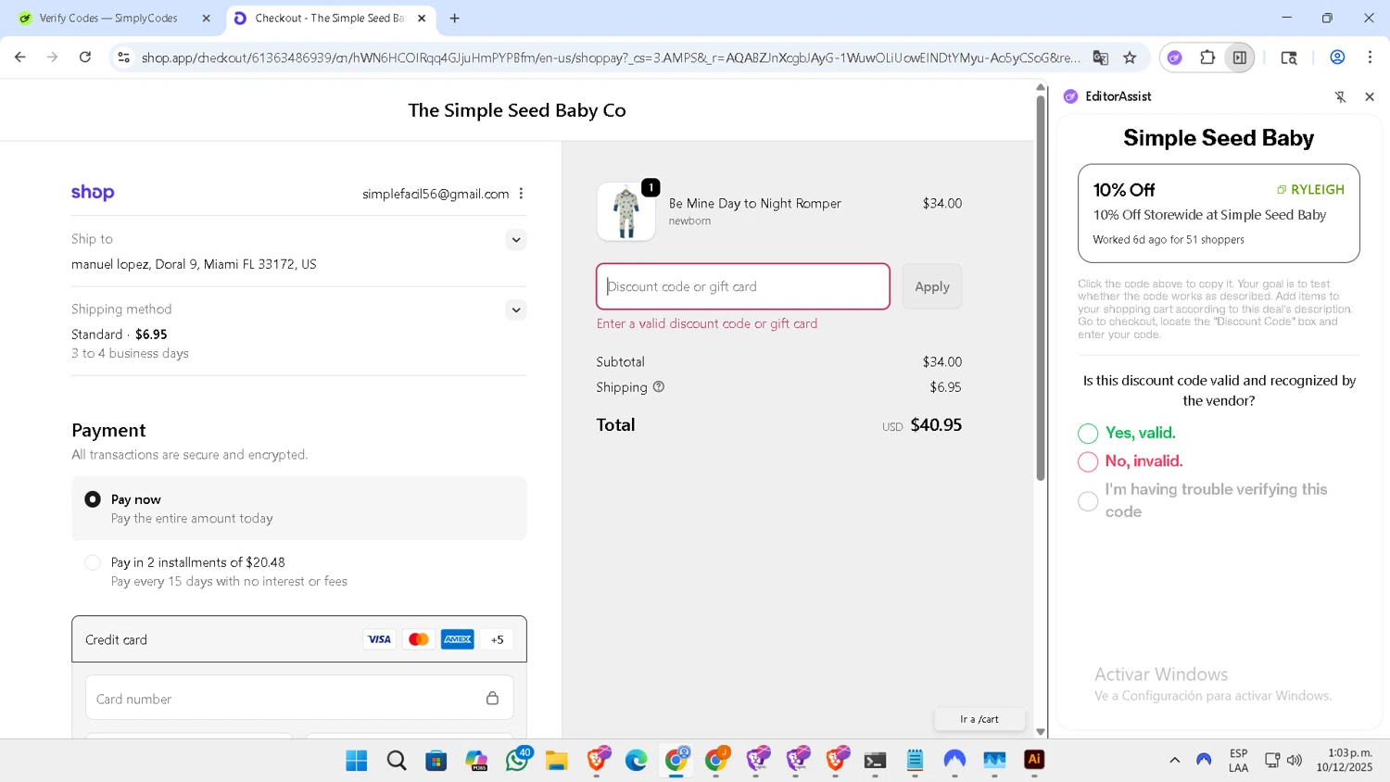The width and height of the screenshot is (1390, 782).
Task: Close the Verify Codes tab
Action: 207,18
